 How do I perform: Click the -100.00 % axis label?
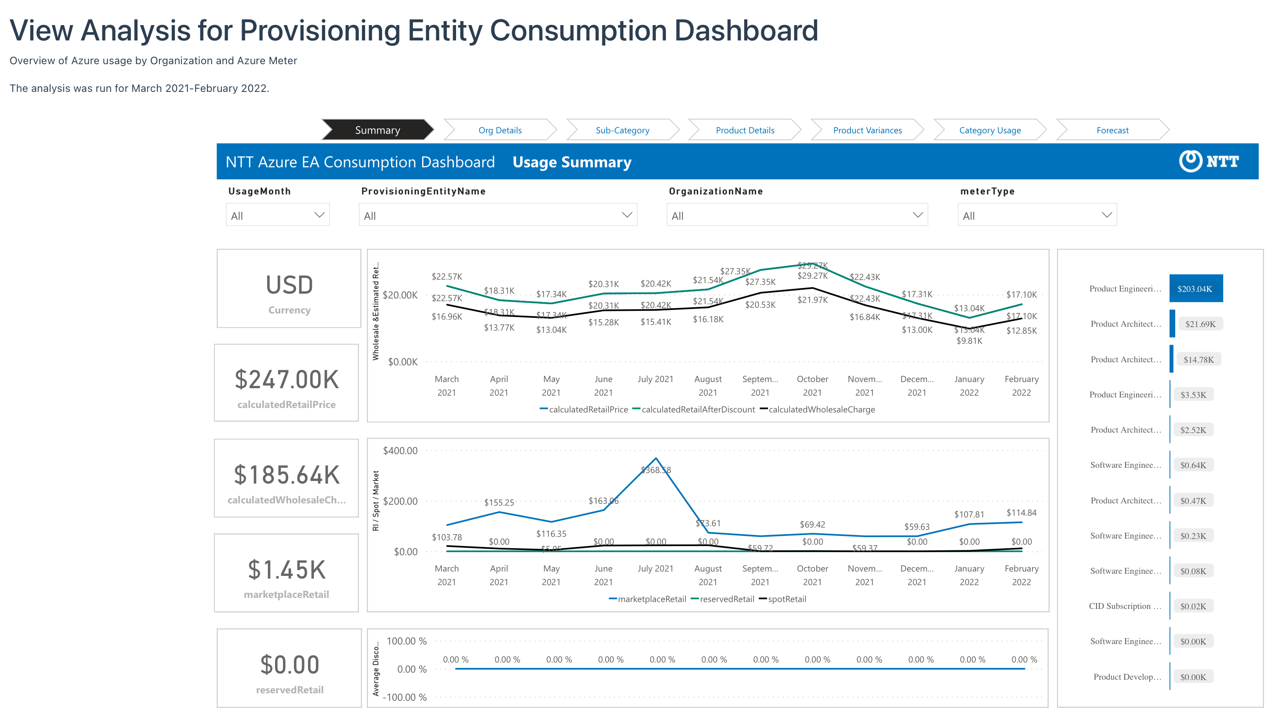point(404,697)
